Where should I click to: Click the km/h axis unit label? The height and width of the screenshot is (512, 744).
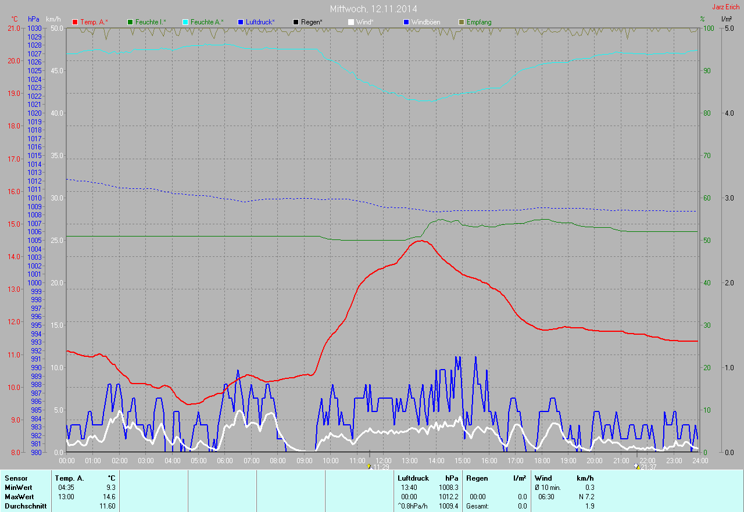[x=53, y=19]
